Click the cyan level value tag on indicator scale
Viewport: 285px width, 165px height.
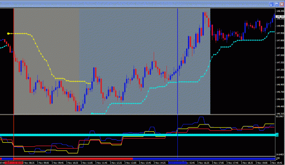277,135
